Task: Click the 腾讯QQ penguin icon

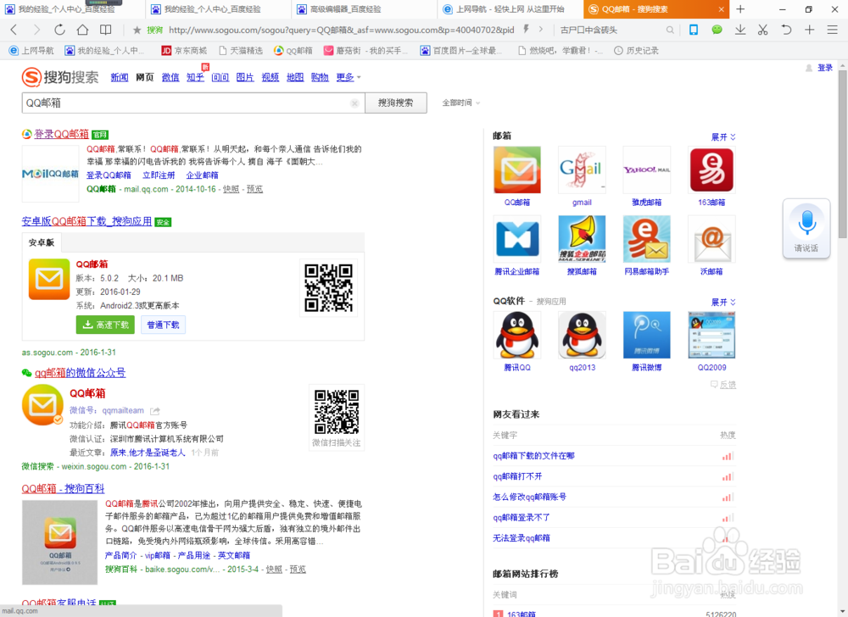Action: pyautogui.click(x=517, y=335)
